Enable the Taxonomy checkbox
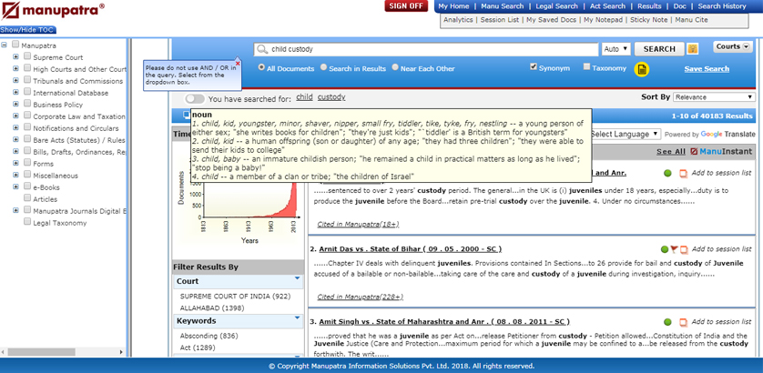 coord(586,66)
